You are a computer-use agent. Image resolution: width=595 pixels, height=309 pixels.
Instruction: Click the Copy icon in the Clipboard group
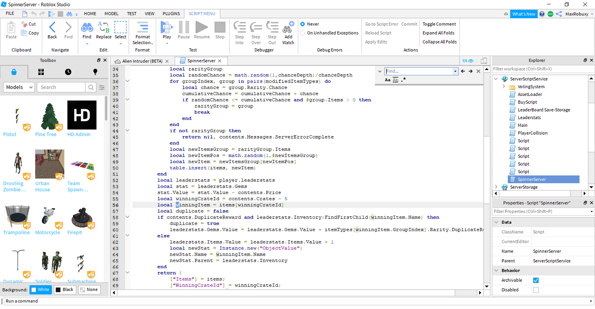click(x=24, y=33)
